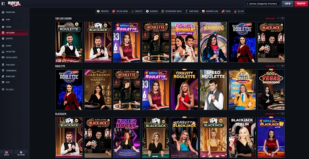Toggle the sidebar collapse icon

click(3, 3)
